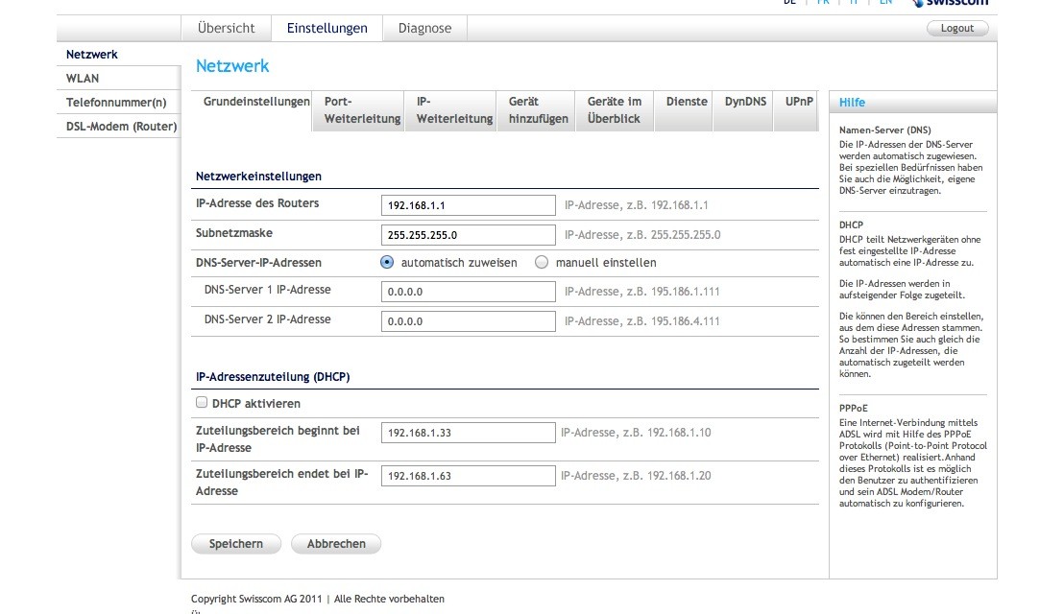Show the Geräte im Überblick tab
1040x614 pixels.
click(x=614, y=110)
